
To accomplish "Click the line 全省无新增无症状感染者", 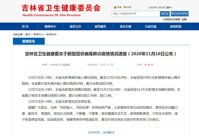I will pos(60,102).
